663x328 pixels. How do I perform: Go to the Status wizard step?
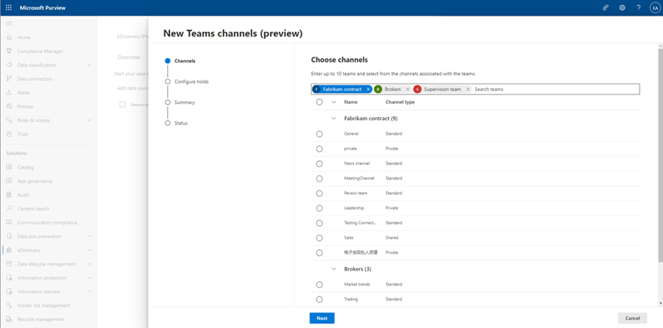pos(176,123)
